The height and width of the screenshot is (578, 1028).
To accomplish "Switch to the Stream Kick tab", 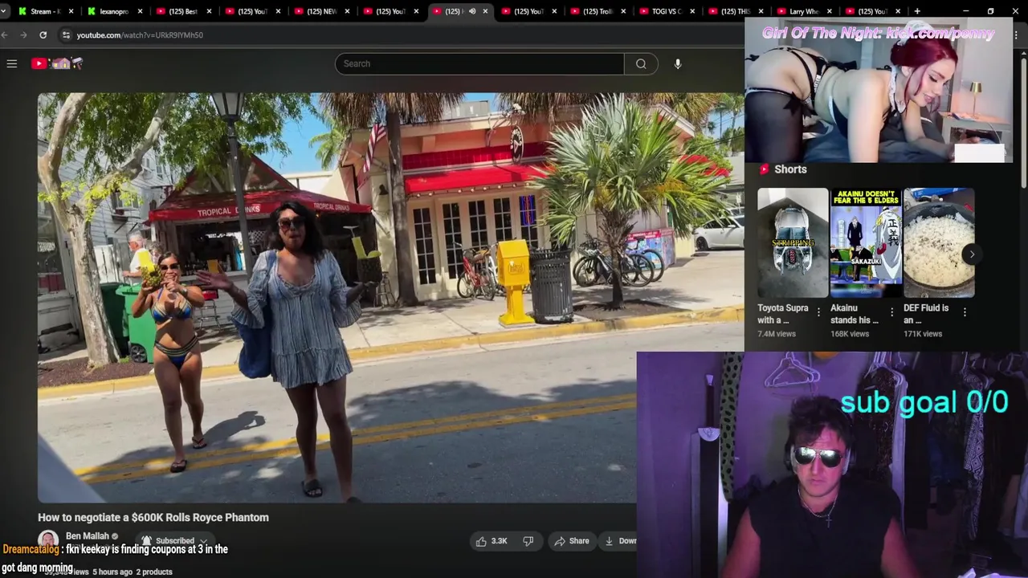I will pyautogui.click(x=47, y=11).
